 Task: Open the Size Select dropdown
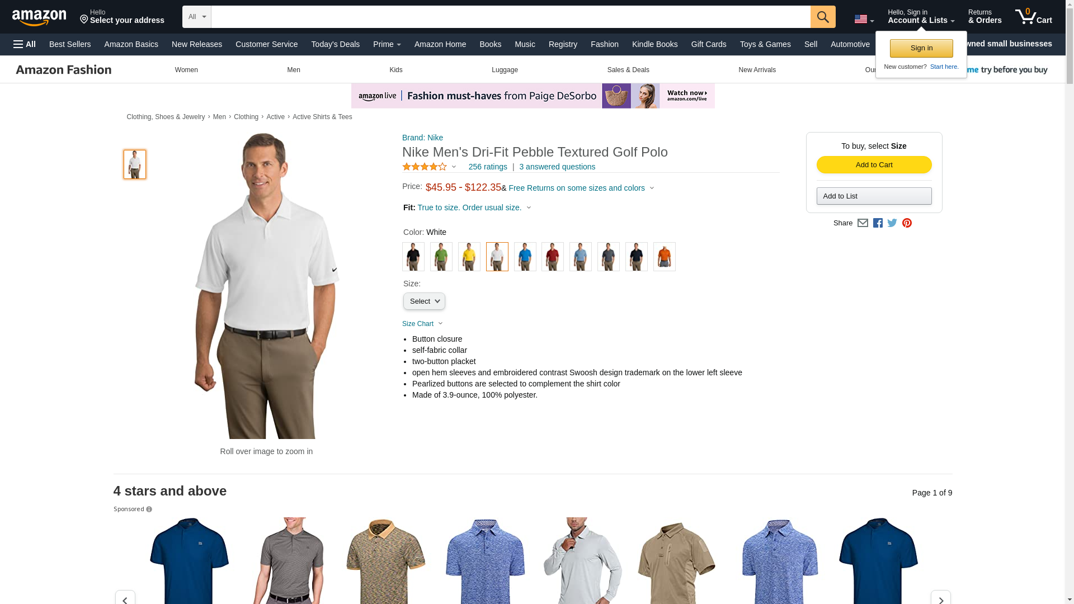[424, 301]
